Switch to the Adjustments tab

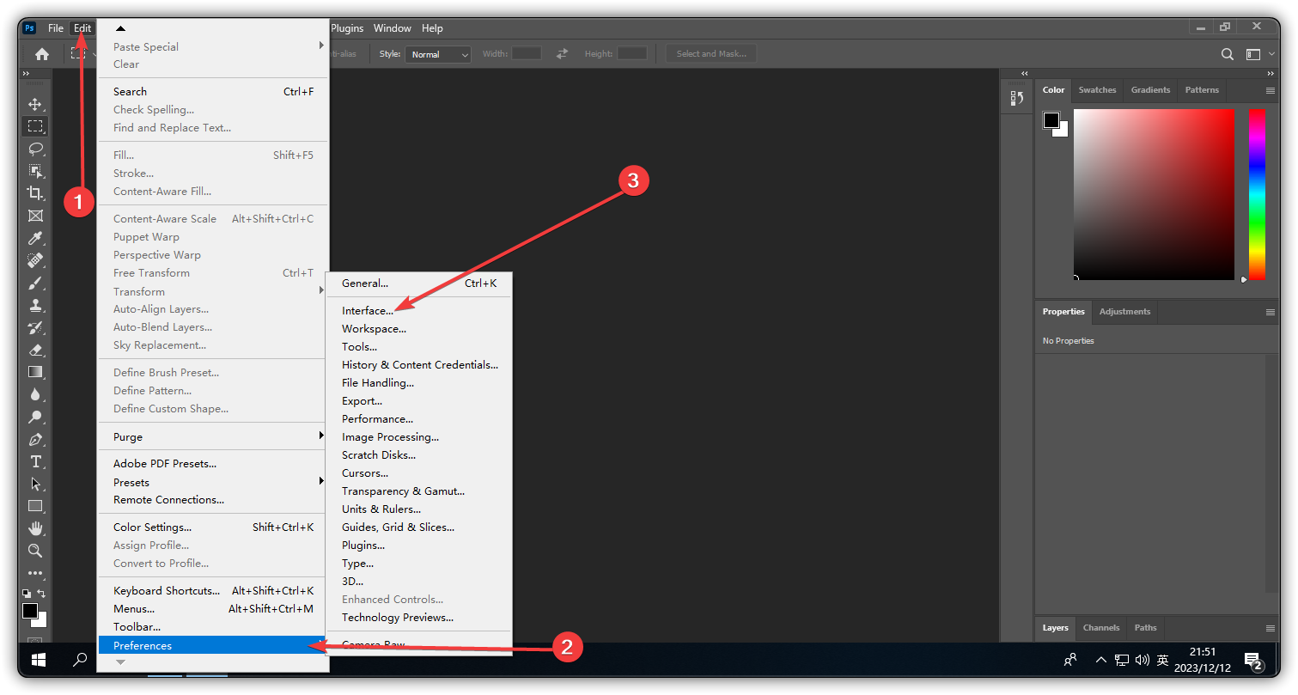tap(1124, 312)
